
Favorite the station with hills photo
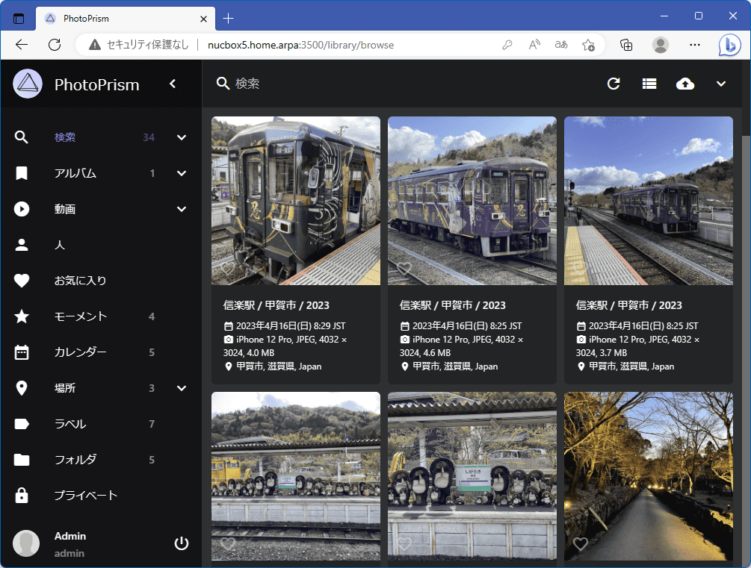click(227, 544)
